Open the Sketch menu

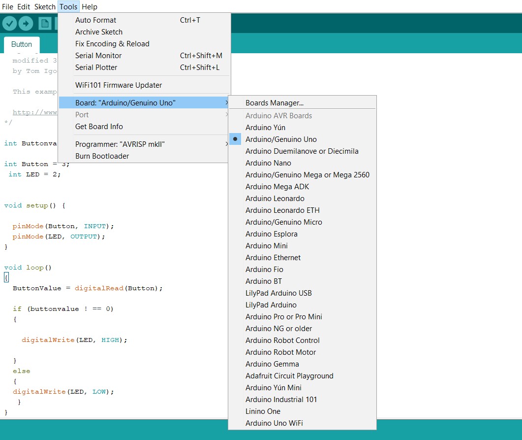pos(45,7)
